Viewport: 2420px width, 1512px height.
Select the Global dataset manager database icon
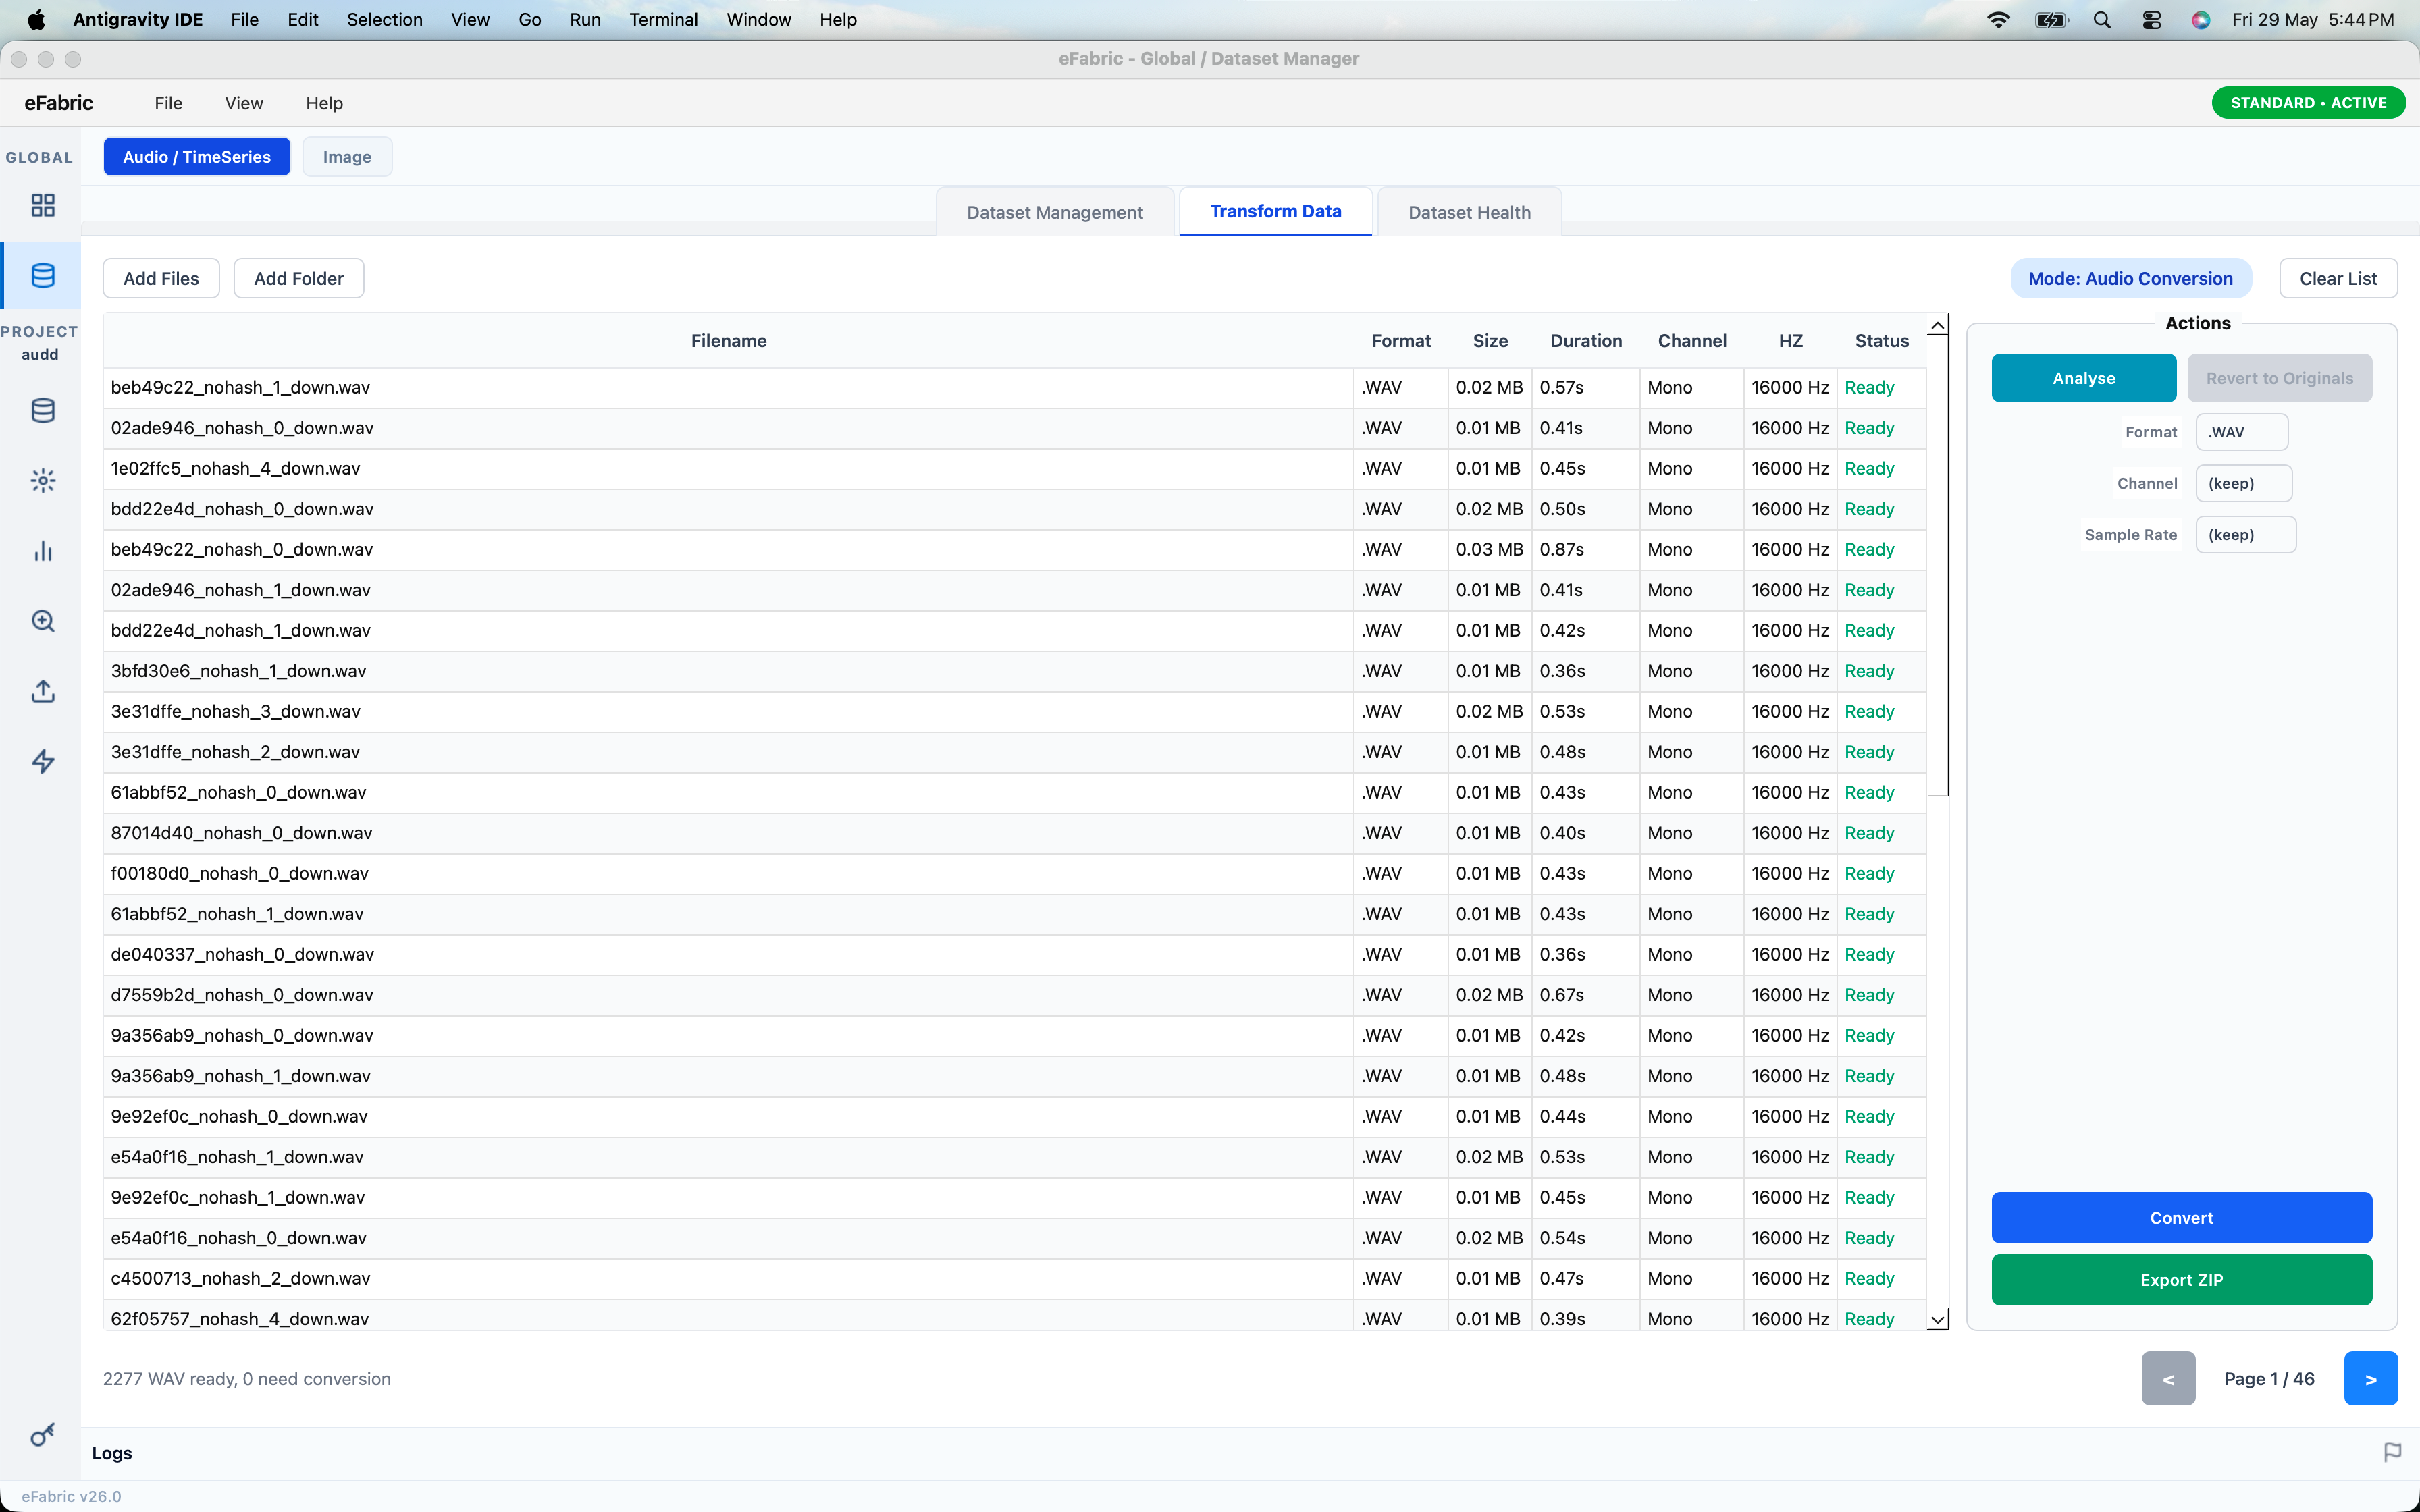point(42,275)
